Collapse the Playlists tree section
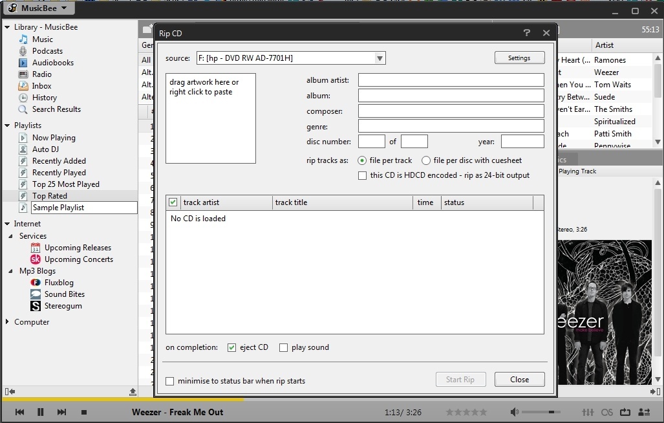This screenshot has width=664, height=423. click(6, 125)
